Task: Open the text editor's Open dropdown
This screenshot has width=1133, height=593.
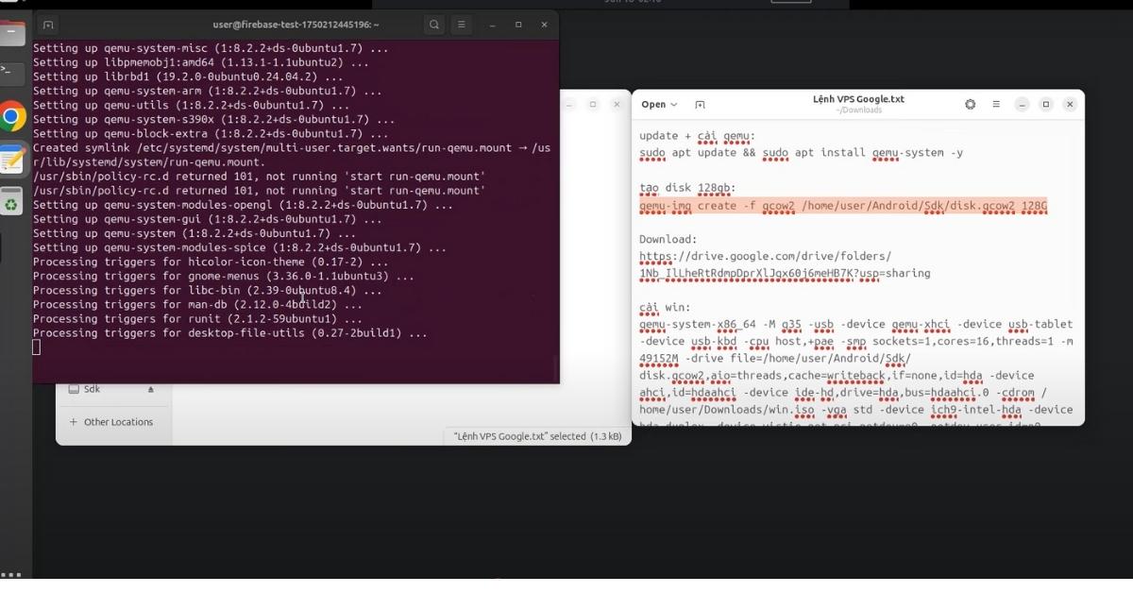Action: coord(659,104)
